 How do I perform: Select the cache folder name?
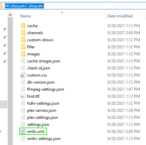(32, 26)
